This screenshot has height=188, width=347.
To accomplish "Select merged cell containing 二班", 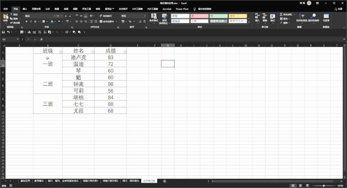I will (48, 84).
